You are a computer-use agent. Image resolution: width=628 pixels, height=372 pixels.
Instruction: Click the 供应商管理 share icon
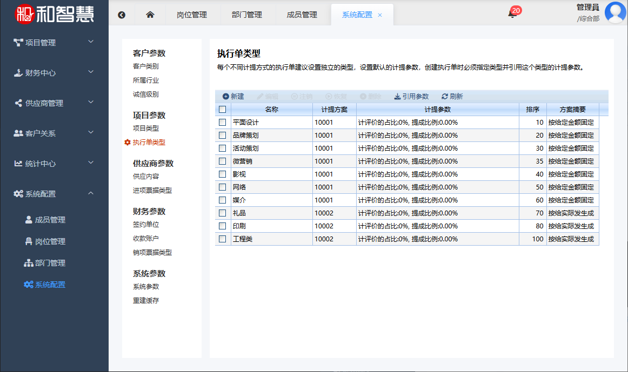click(x=18, y=103)
